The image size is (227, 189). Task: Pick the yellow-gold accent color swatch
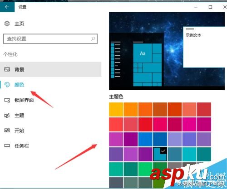pyautogui.click(x=116, y=109)
